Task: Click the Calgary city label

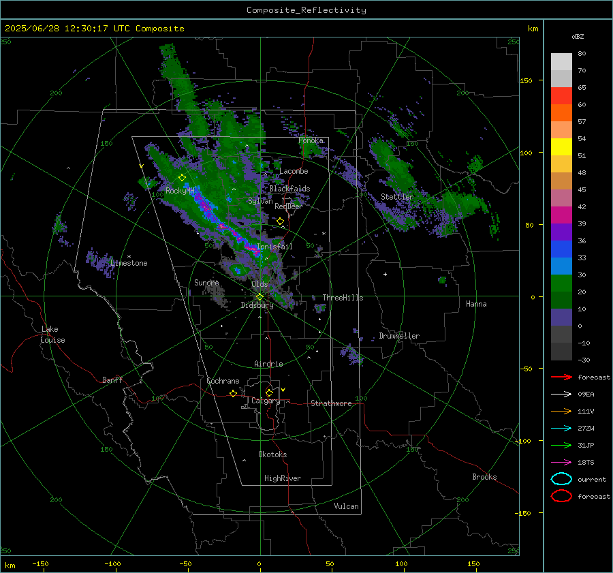Action: pos(266,401)
